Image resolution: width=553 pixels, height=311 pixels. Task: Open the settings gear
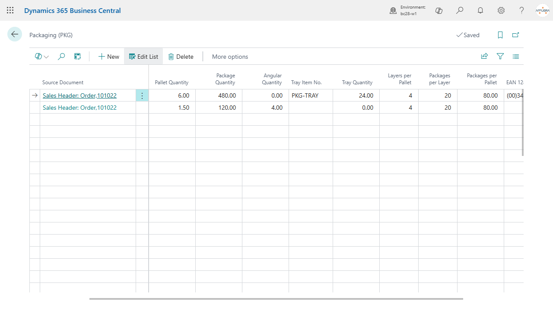coord(501,10)
